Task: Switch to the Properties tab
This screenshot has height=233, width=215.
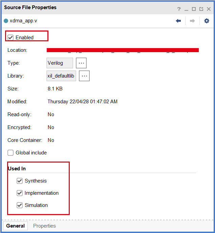Action: (44, 226)
